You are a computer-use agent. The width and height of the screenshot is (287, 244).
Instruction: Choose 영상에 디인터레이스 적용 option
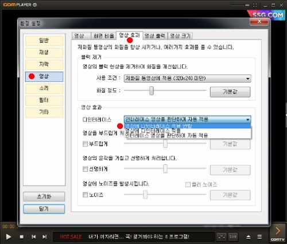coord(188,131)
